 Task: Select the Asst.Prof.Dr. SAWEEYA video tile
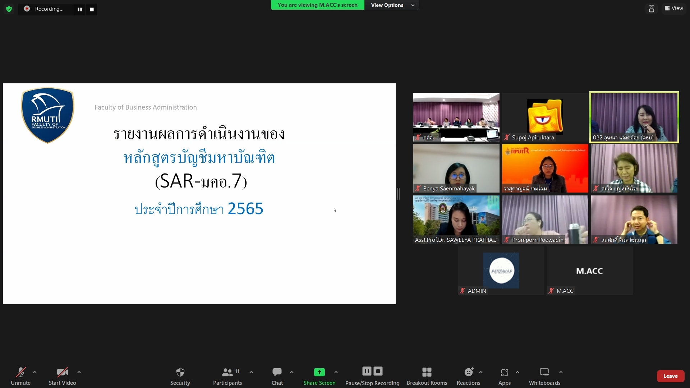pos(456,220)
